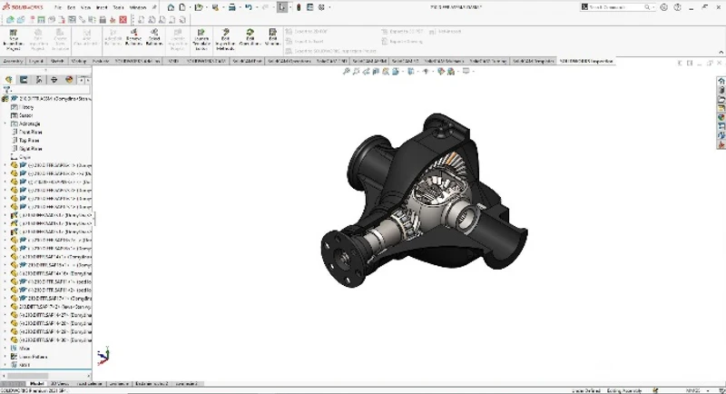
Task: Click the user Login icon near Help
Action: (x=664, y=7)
